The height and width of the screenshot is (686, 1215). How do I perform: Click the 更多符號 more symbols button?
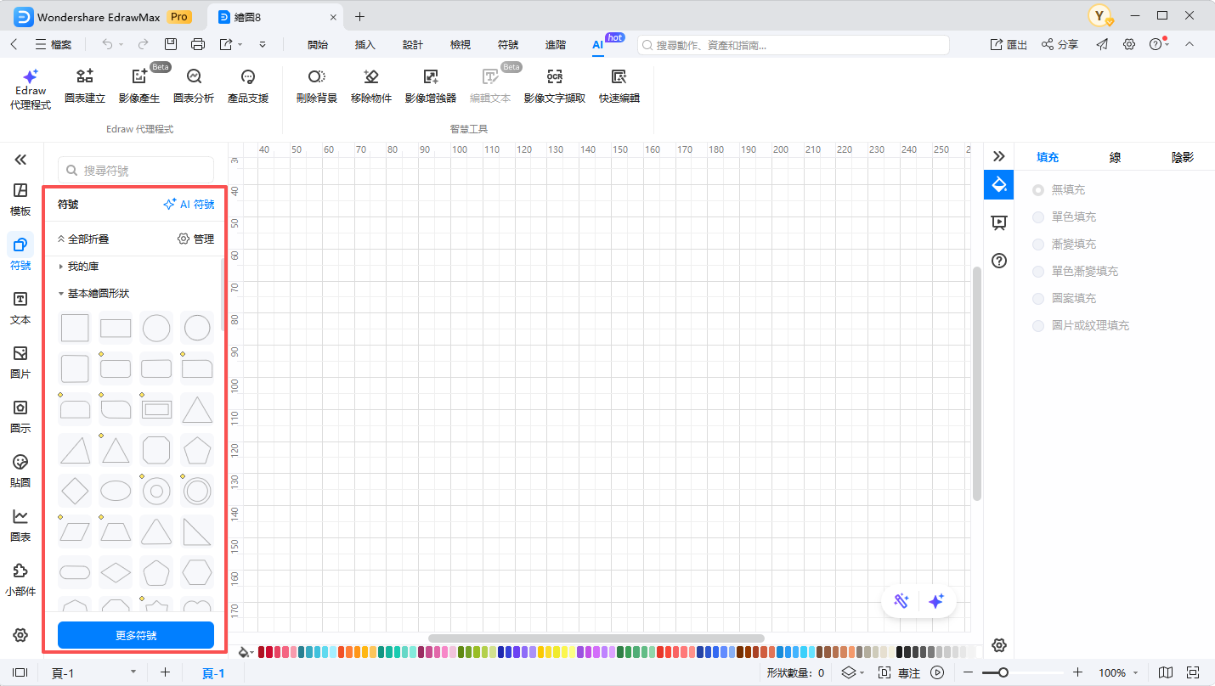pos(136,635)
